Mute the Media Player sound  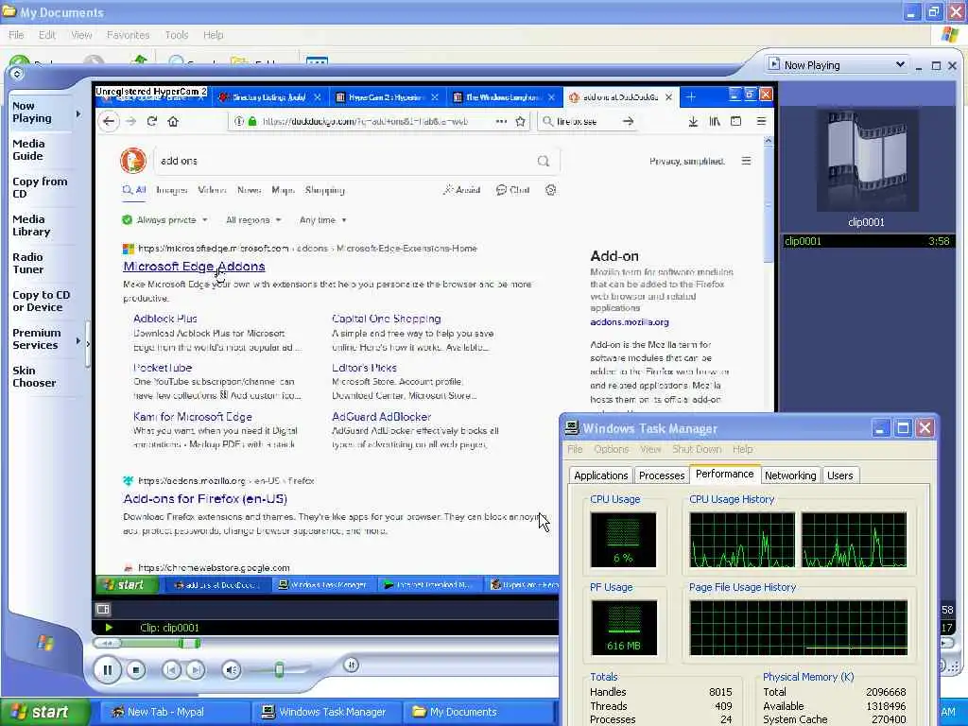coord(231,670)
